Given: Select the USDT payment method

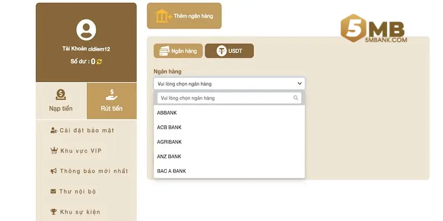Looking at the screenshot, I should click(229, 51).
